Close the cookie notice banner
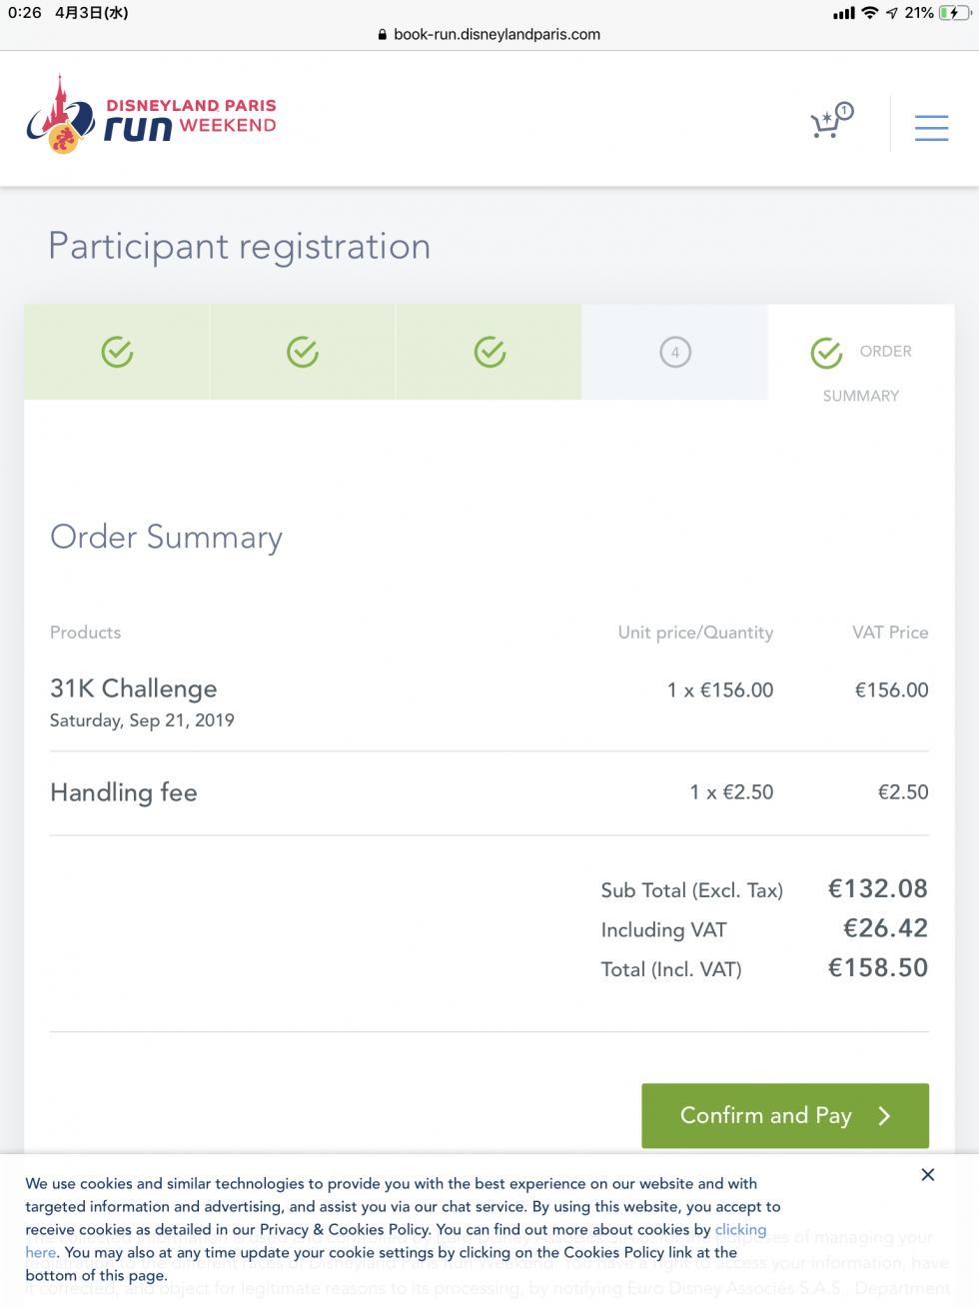The image size is (979, 1306). point(928,1174)
